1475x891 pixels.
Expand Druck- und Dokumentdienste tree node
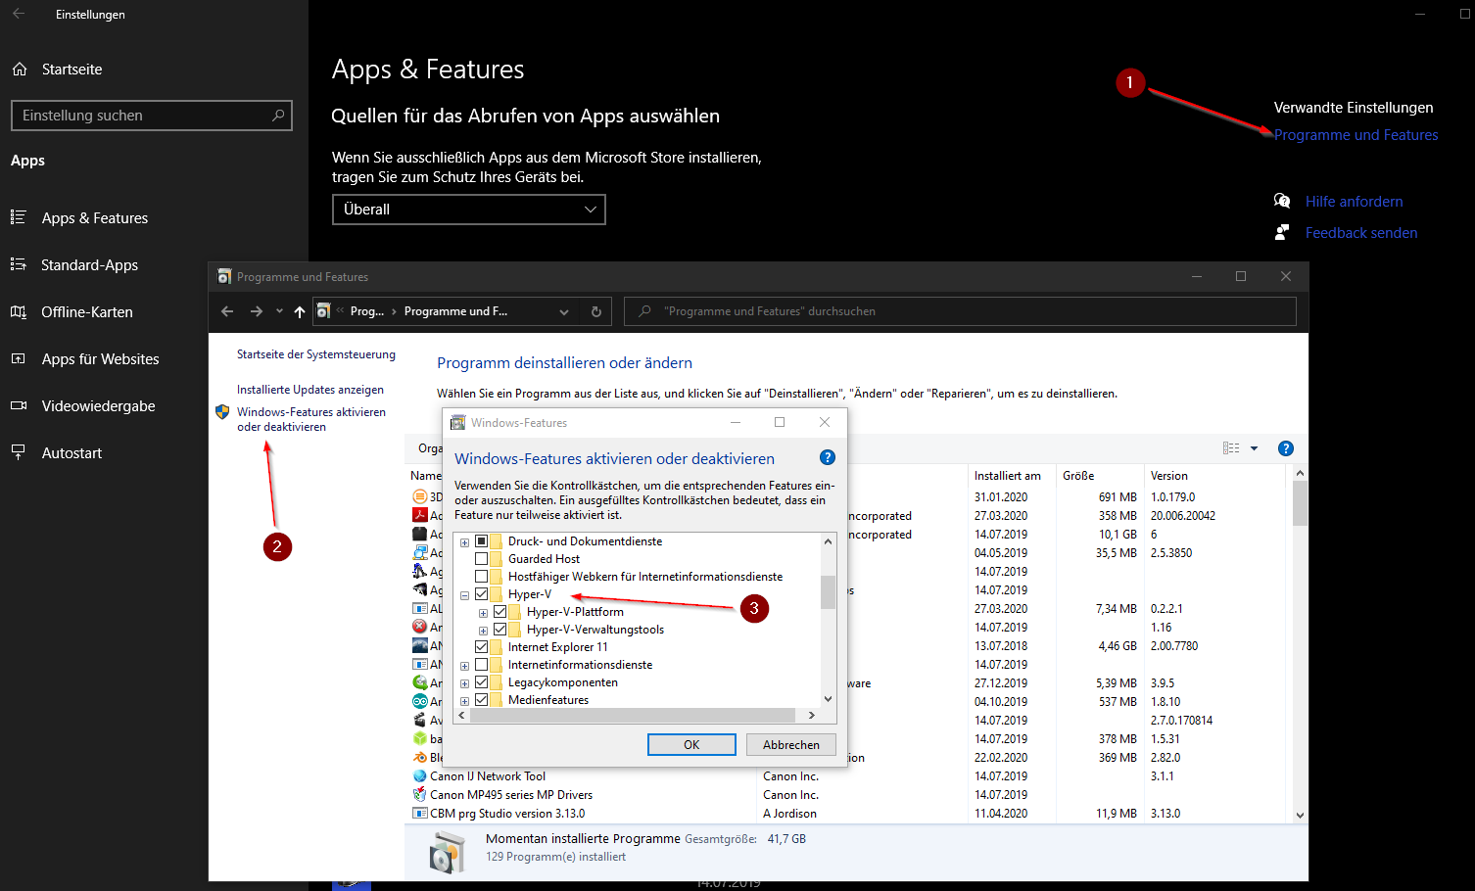coord(464,542)
